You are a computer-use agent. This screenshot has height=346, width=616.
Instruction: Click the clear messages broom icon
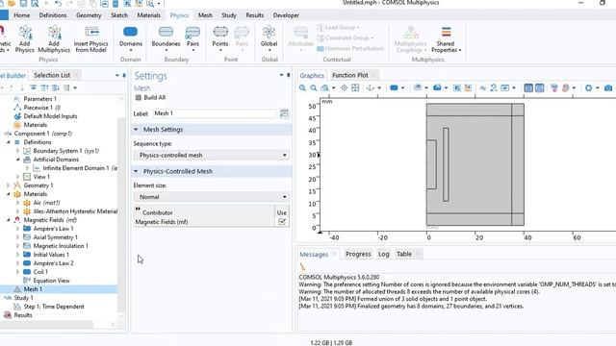coord(302,266)
